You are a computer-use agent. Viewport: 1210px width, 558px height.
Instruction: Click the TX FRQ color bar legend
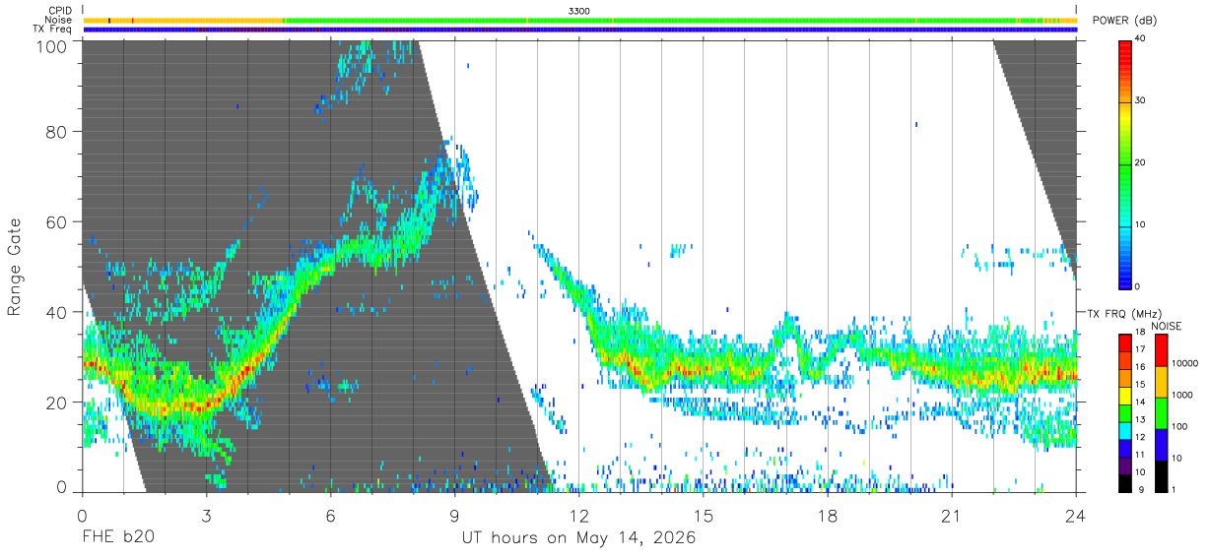1124,413
